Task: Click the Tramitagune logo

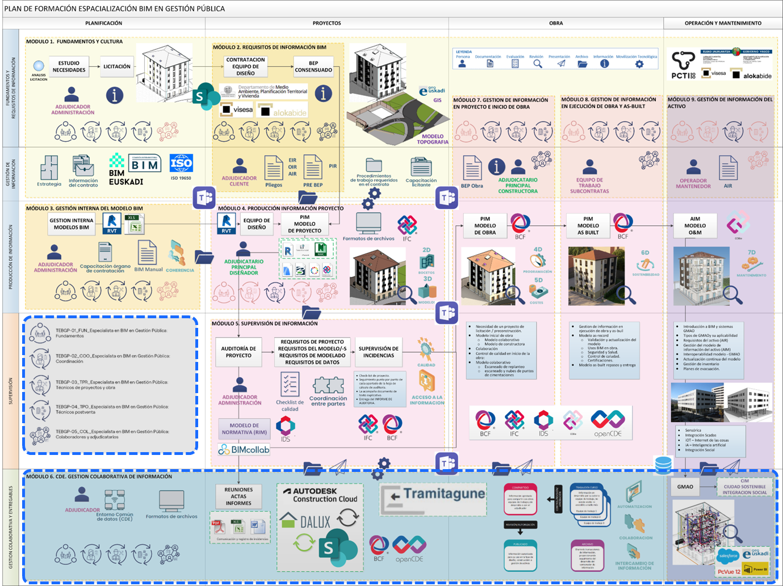Action: [x=434, y=499]
